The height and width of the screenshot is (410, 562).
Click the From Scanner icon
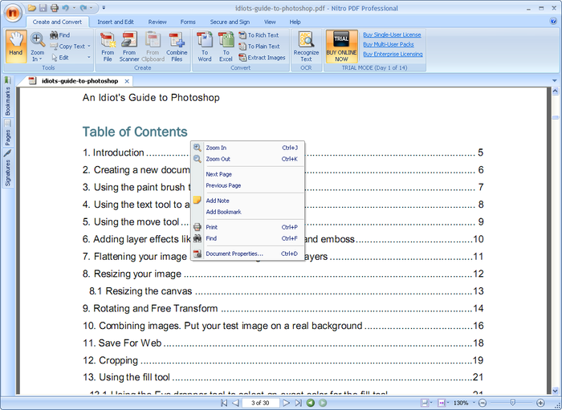click(129, 47)
